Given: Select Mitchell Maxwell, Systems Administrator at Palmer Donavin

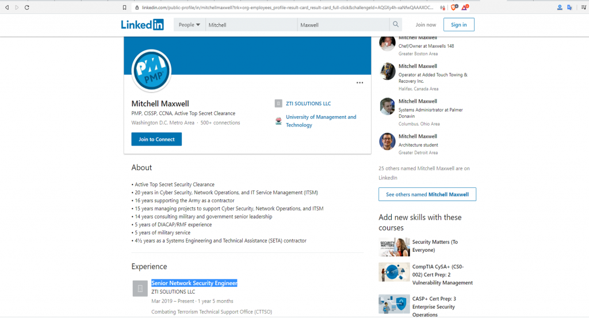Looking at the screenshot, I should pos(418,101).
